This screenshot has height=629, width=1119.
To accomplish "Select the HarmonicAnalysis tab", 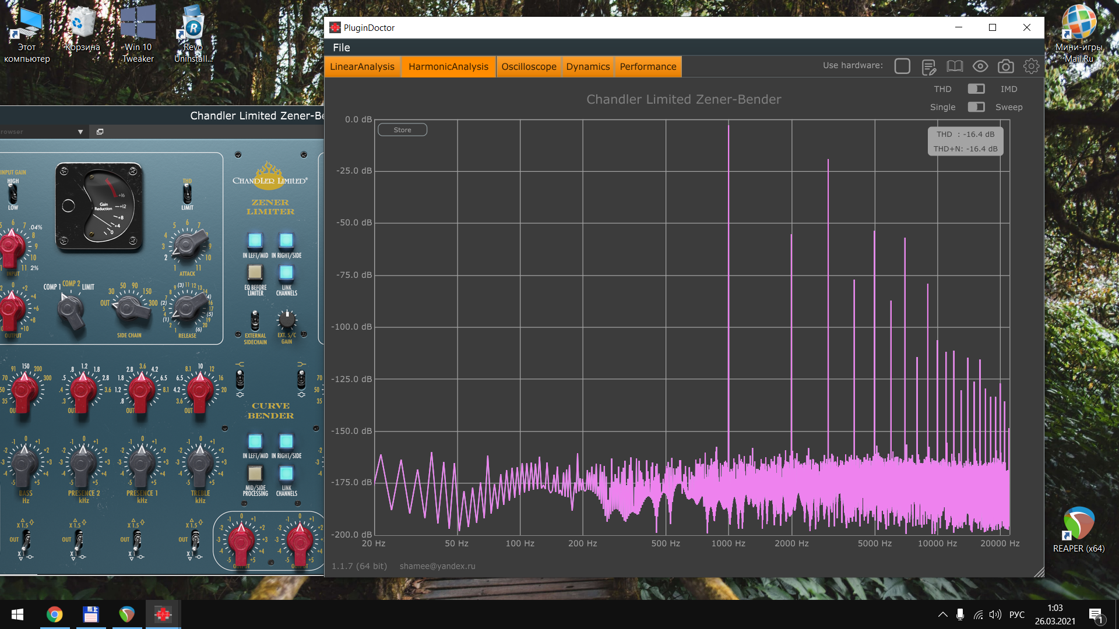I will point(448,66).
